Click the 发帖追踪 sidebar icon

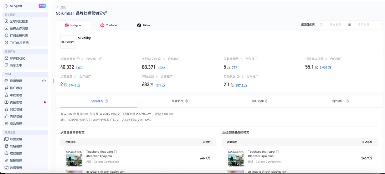point(7,146)
